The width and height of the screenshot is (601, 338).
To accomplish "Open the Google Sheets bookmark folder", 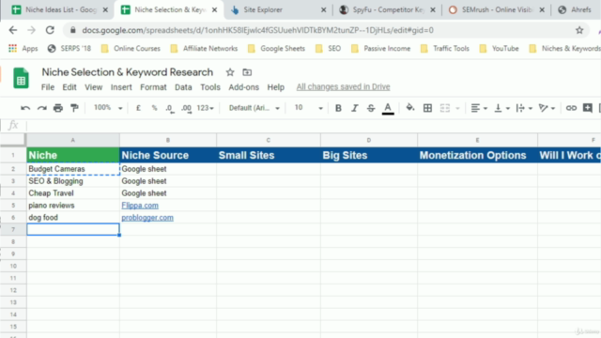I will click(277, 48).
